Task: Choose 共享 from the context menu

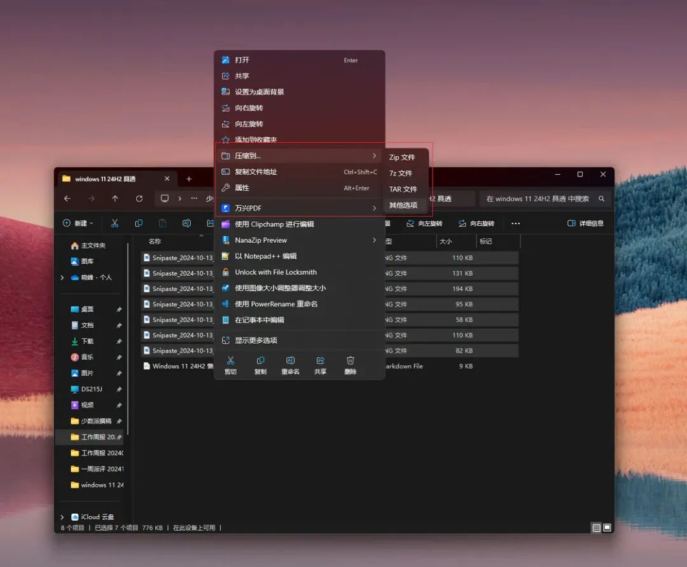Action: (299, 76)
